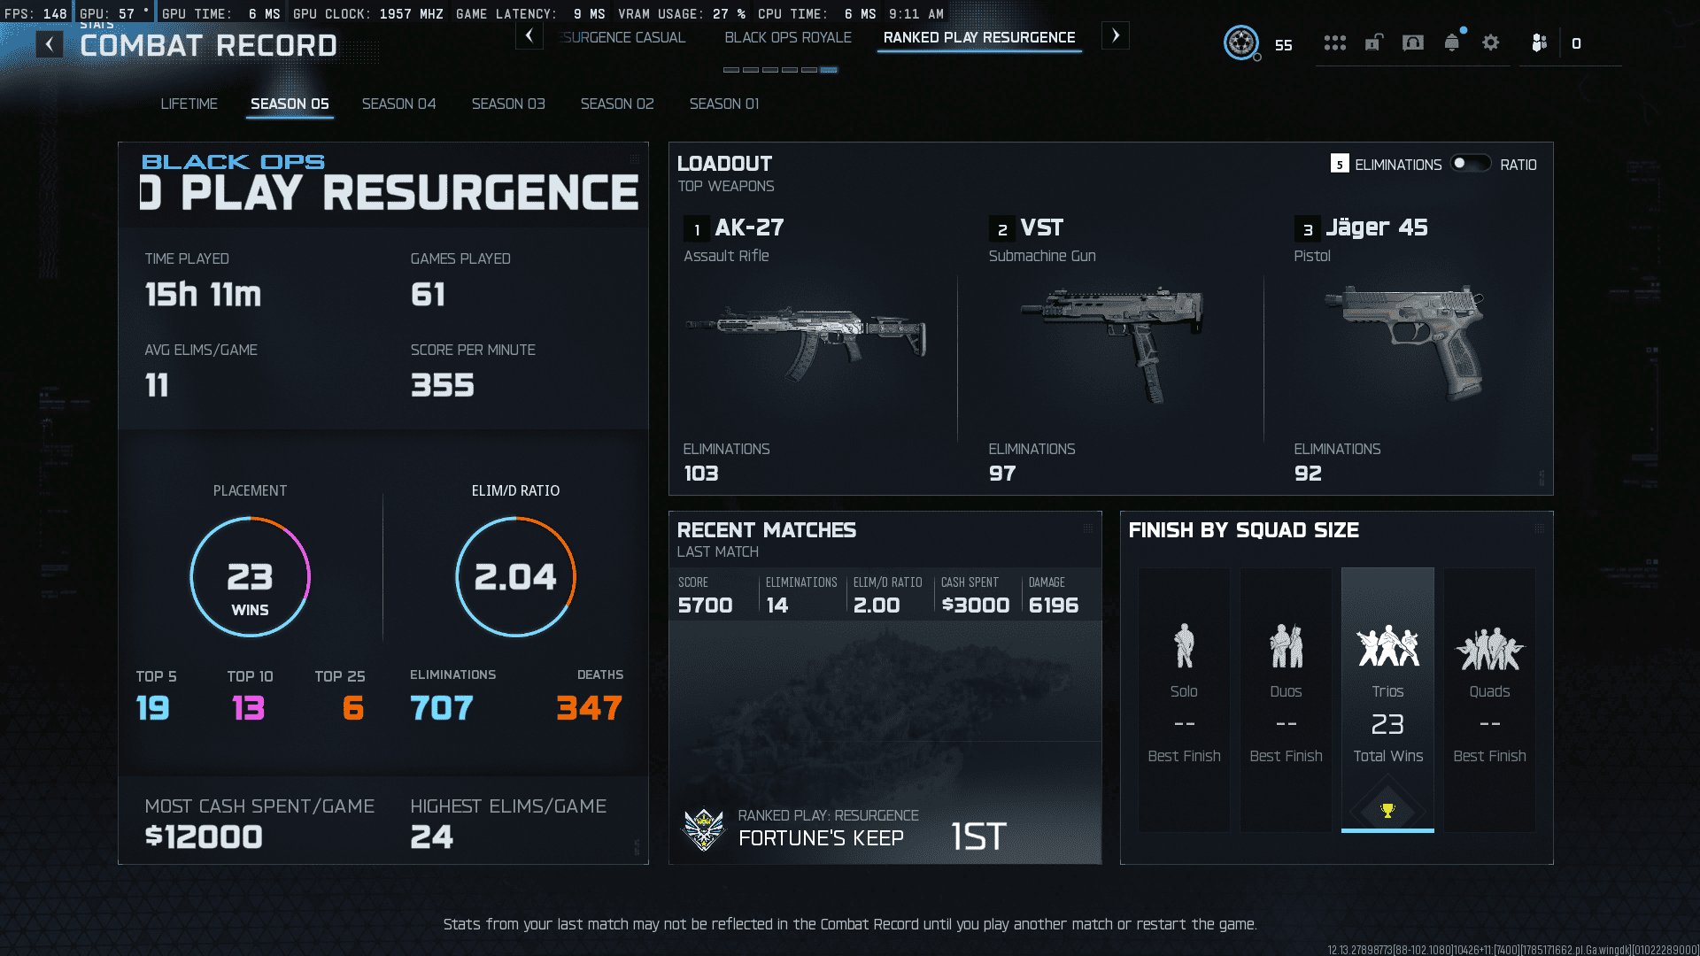The height and width of the screenshot is (956, 1700).
Task: Select the Lifetime tab
Action: point(189,104)
